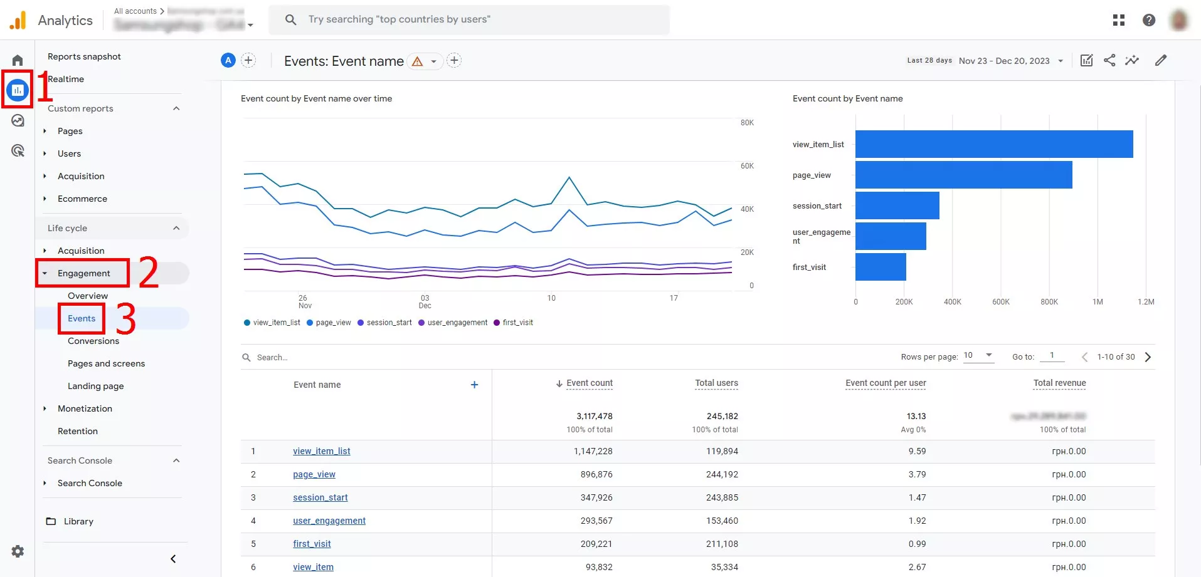
Task: Open the Rows per page dropdown
Action: coord(978,356)
